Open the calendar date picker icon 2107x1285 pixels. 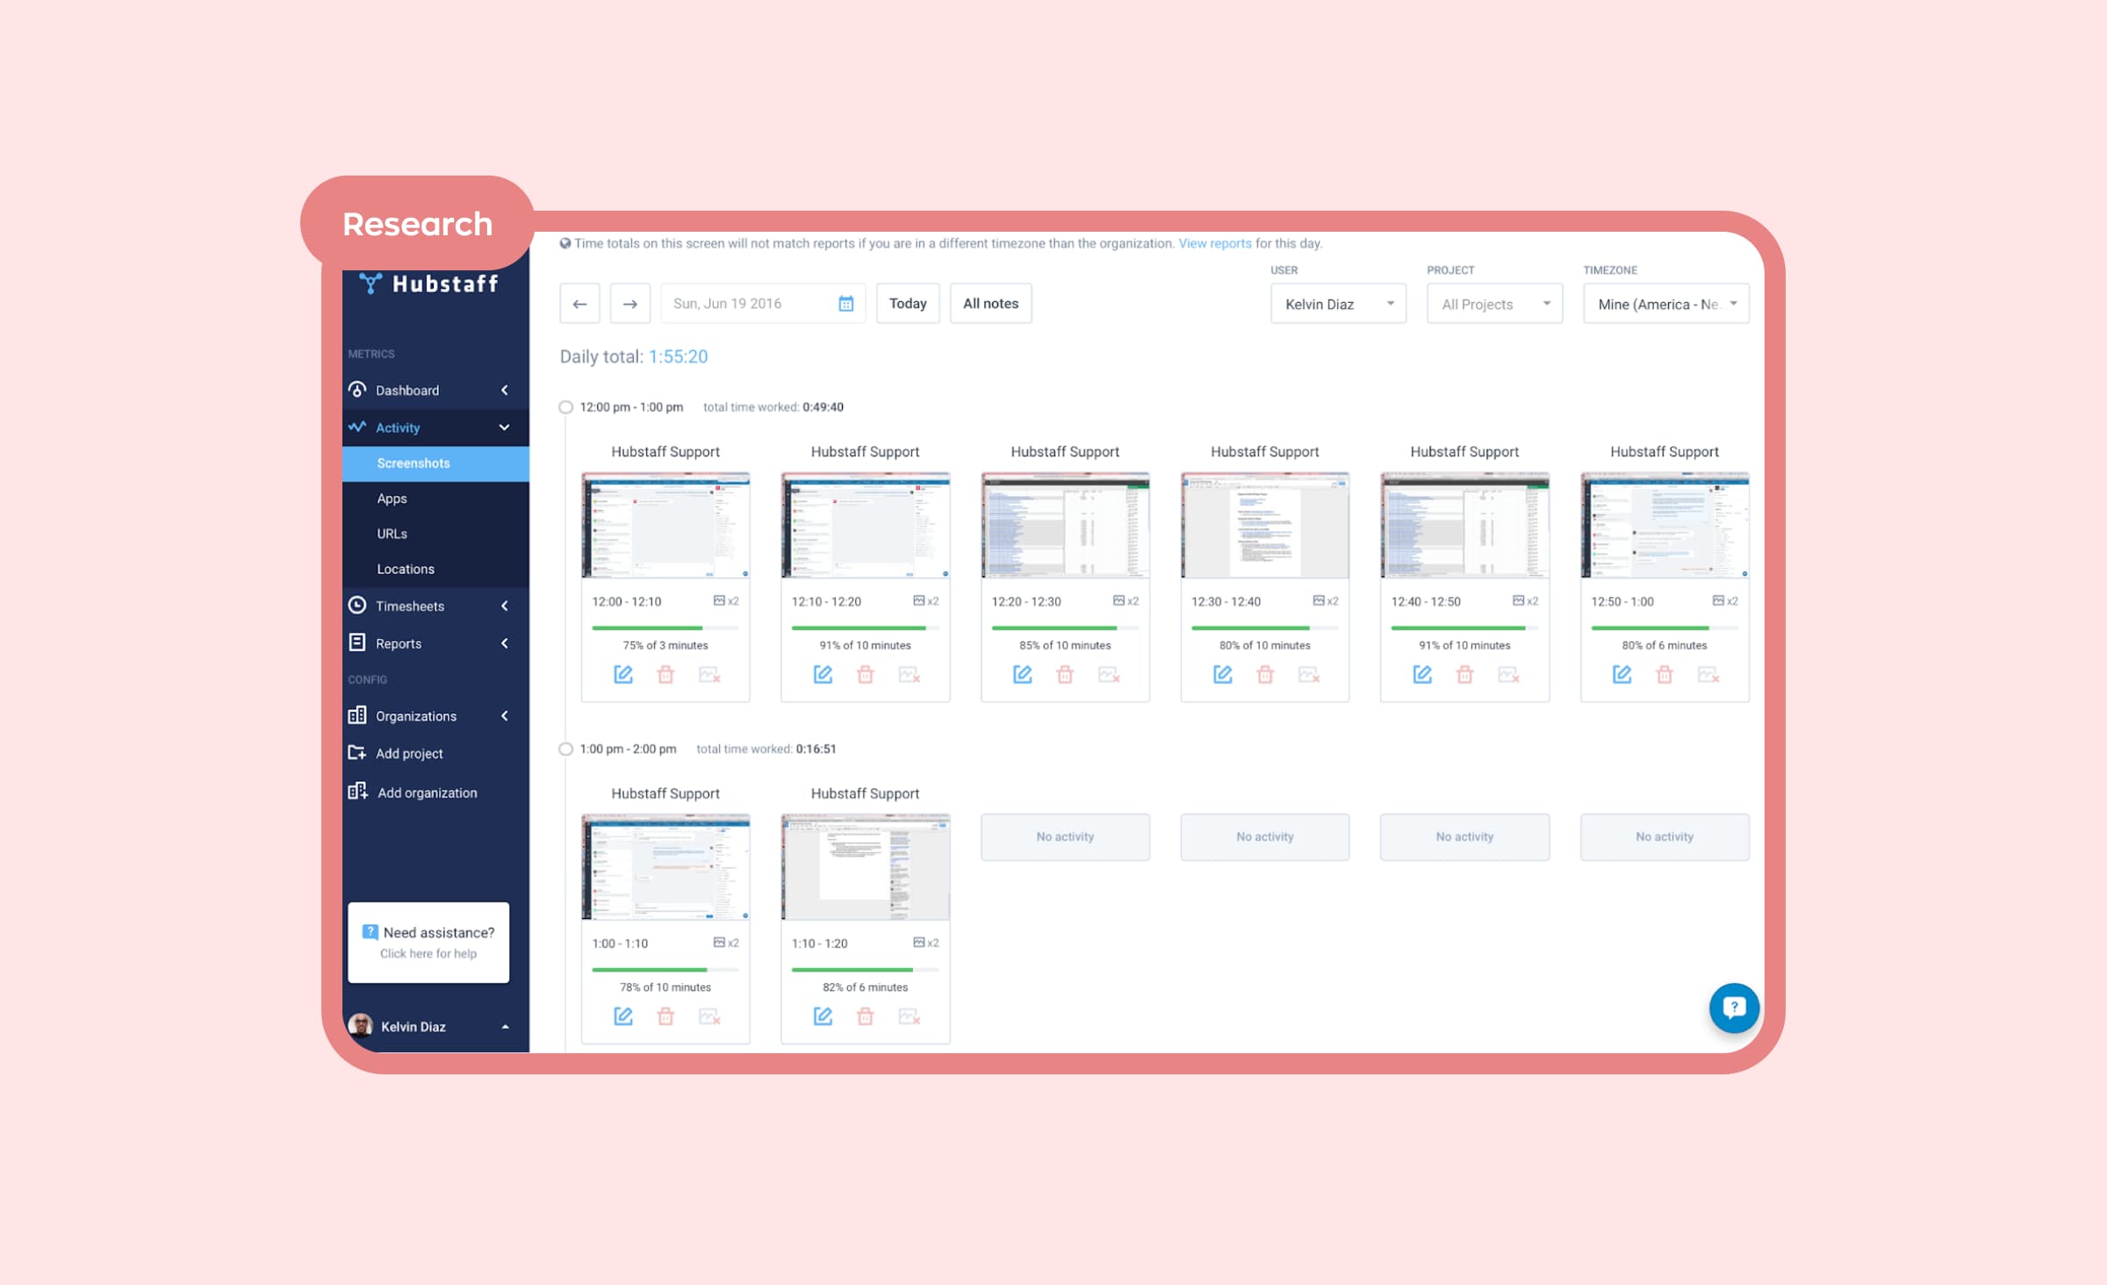845,304
